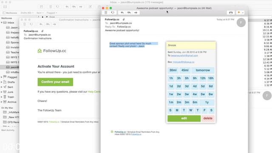Image resolution: width=272 pixels, height=153 pixels.
Task: Open the FollowUp.cc footer link in podcast email
Action: click(x=136, y=134)
